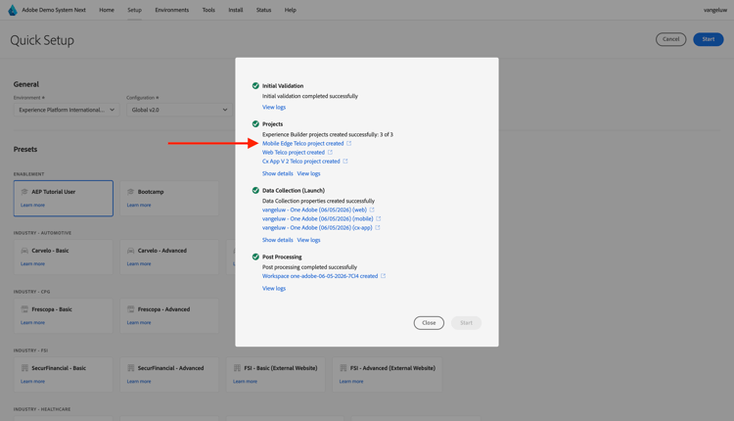Image resolution: width=734 pixels, height=421 pixels.
Task: Open the Tools menu
Action: click(208, 10)
